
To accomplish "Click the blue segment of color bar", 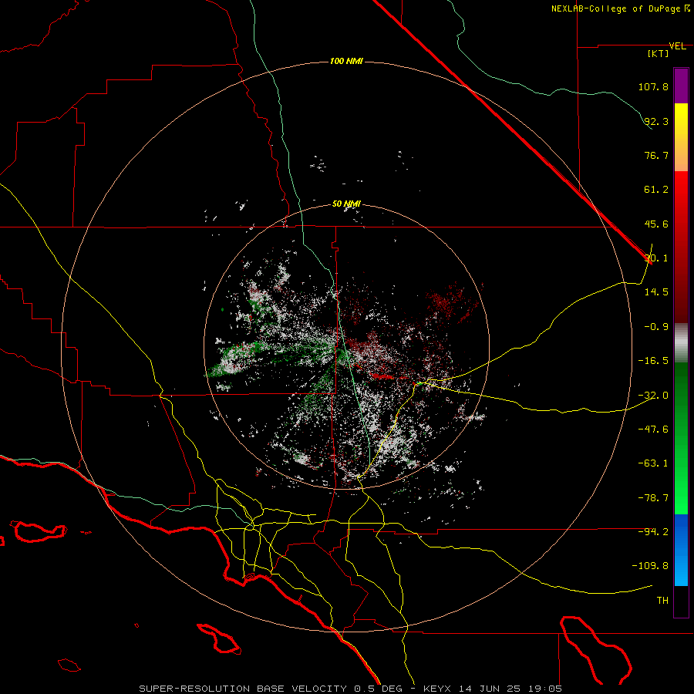I will 681,550.
